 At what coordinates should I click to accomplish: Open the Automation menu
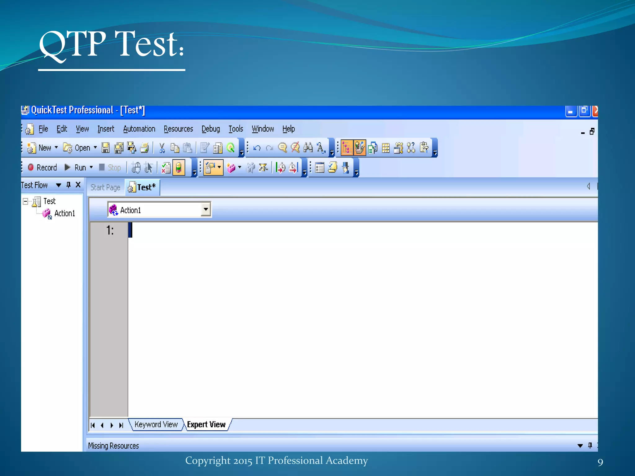(139, 129)
